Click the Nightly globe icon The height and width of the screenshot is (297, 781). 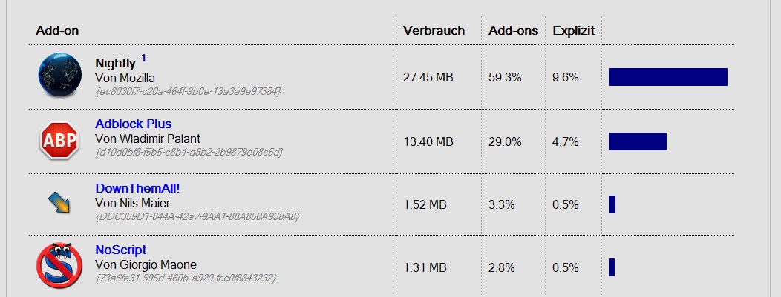[59, 76]
